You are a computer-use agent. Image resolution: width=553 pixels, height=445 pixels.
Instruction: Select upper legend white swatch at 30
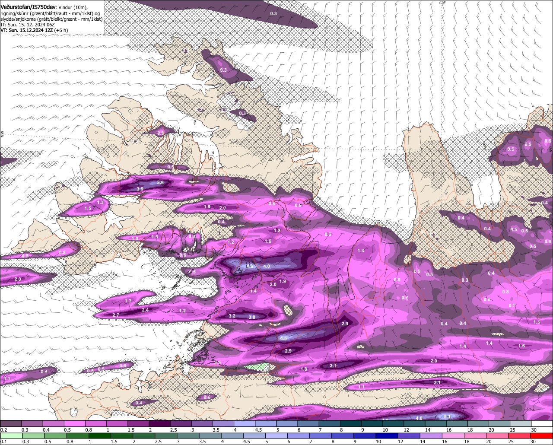[x=542, y=424]
